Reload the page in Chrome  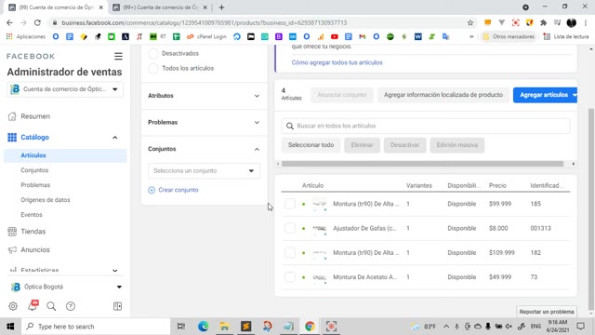(37, 22)
